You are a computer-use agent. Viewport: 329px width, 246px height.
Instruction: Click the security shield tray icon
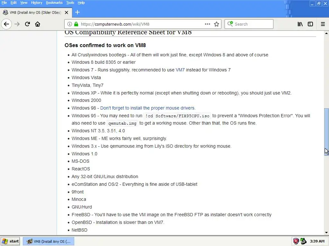(x=296, y=241)
